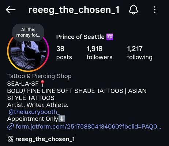Tap the 38 posts count
Image resolution: width=169 pixels, height=146 pixels.
[x=64, y=53]
